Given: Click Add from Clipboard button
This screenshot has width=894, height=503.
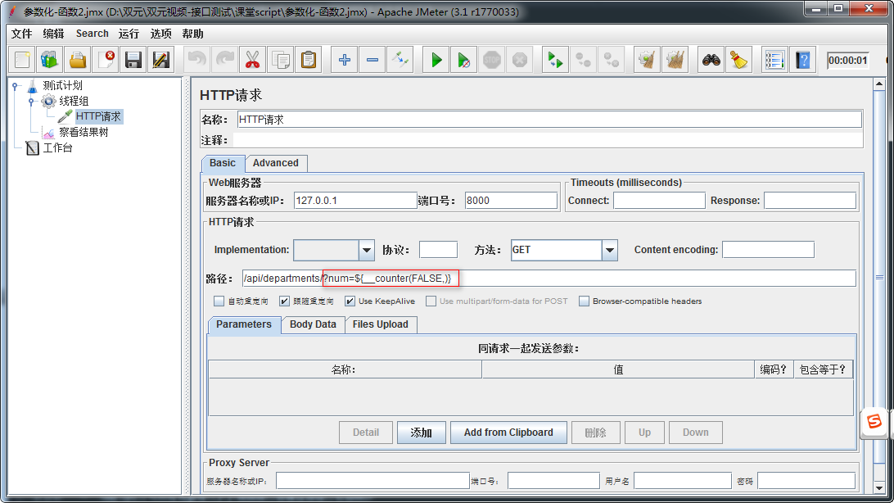Looking at the screenshot, I should 508,433.
